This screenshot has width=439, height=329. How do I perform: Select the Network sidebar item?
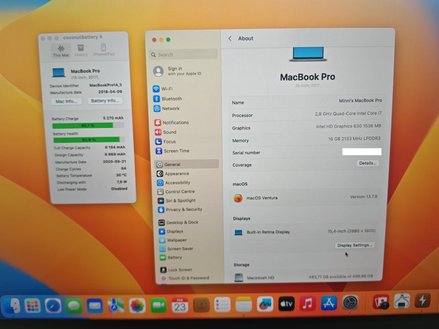pos(167,109)
